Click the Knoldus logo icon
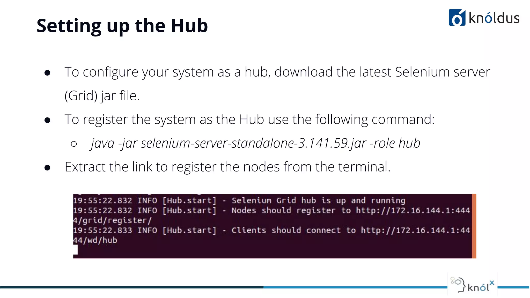 pyautogui.click(x=457, y=18)
